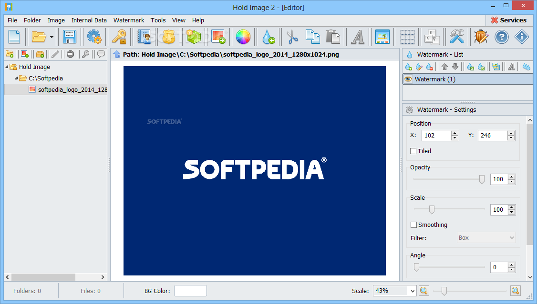Screen dimensions: 537x304
Task: Save with the floppy disk icon
Action: pos(70,37)
